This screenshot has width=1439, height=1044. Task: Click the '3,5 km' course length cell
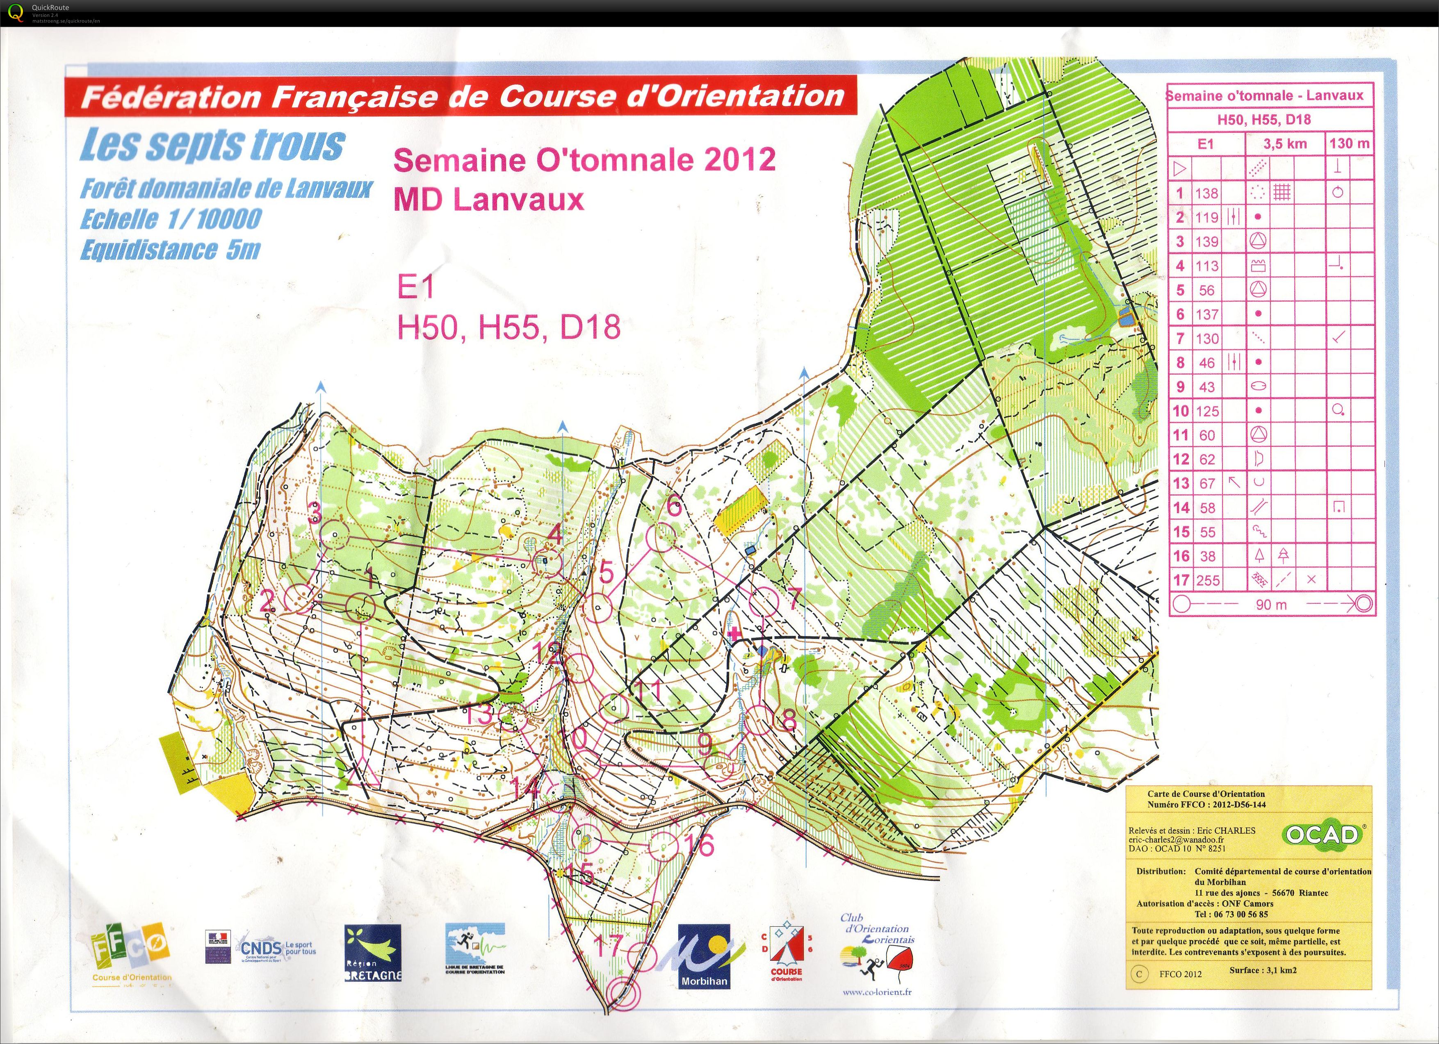click(1285, 144)
